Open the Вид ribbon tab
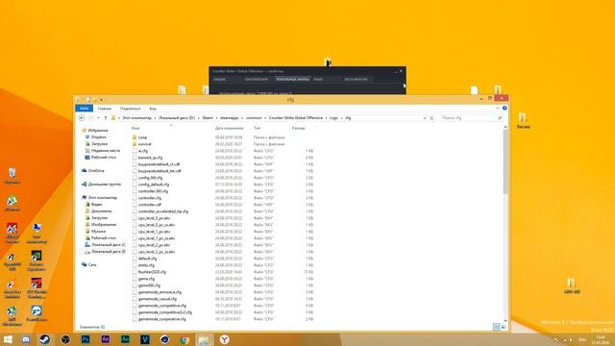 pos(153,109)
